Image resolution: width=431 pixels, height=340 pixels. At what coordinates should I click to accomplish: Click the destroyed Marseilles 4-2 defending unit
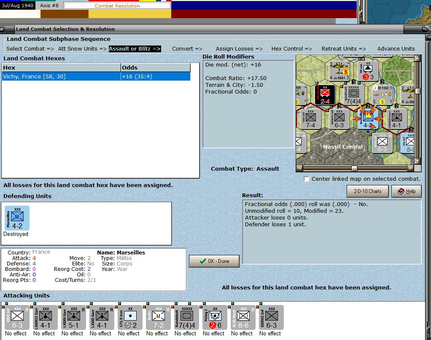coord(17,218)
